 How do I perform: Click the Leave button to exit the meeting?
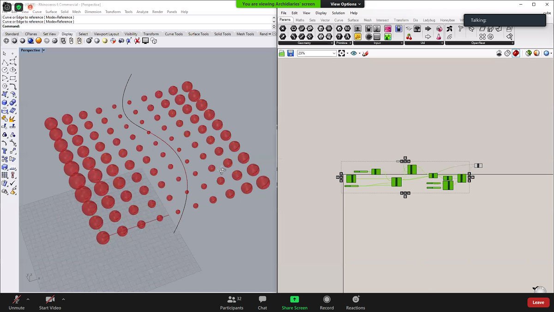pyautogui.click(x=538, y=302)
